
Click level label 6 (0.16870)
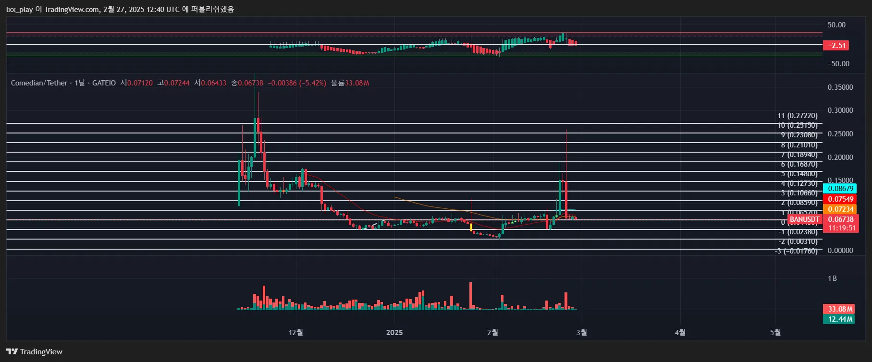coord(799,164)
